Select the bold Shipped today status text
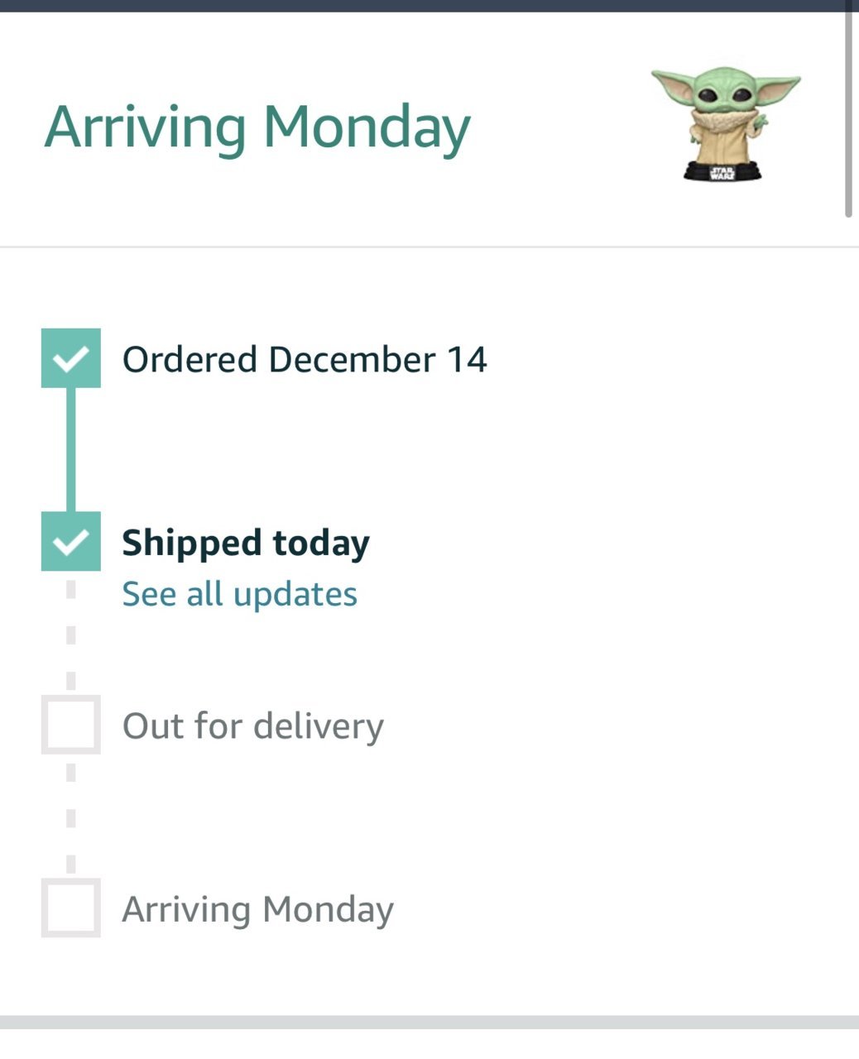 click(x=246, y=544)
